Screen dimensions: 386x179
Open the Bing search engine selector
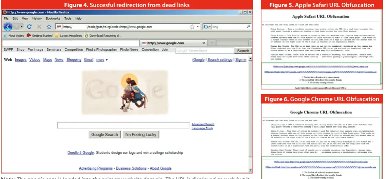[207, 27]
